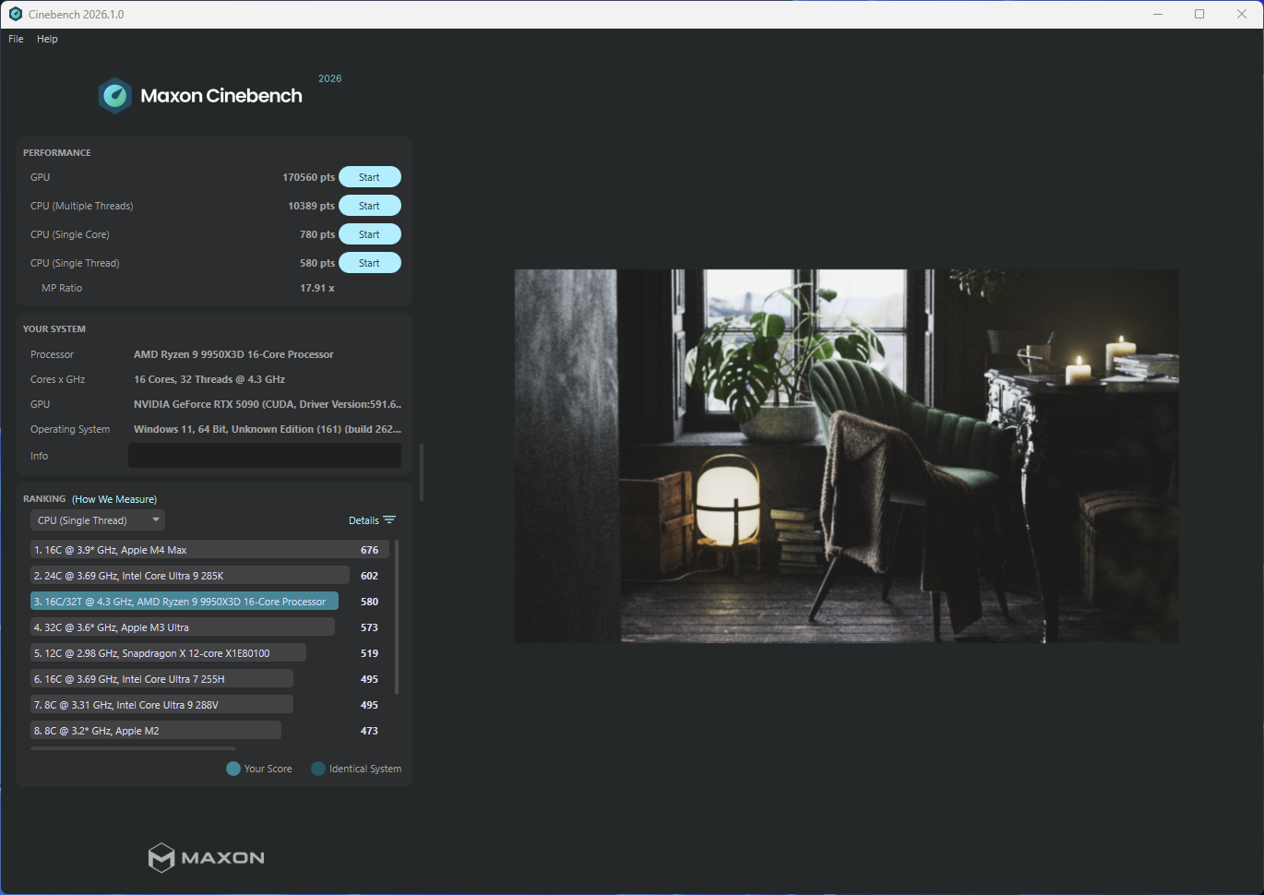Select the Apple M4 Max ranking row

point(209,550)
